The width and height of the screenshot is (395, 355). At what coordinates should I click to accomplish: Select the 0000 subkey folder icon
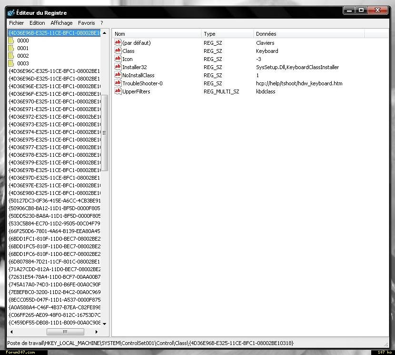[x=11, y=41]
